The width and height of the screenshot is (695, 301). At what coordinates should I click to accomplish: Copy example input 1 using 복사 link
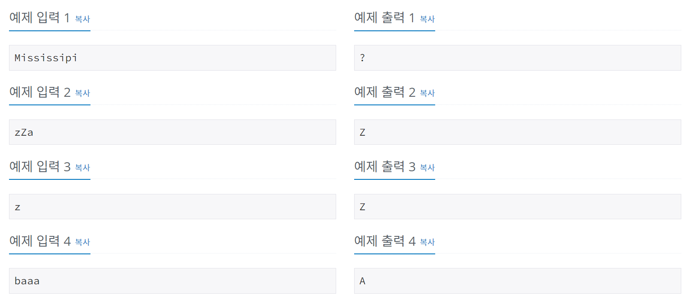(83, 19)
